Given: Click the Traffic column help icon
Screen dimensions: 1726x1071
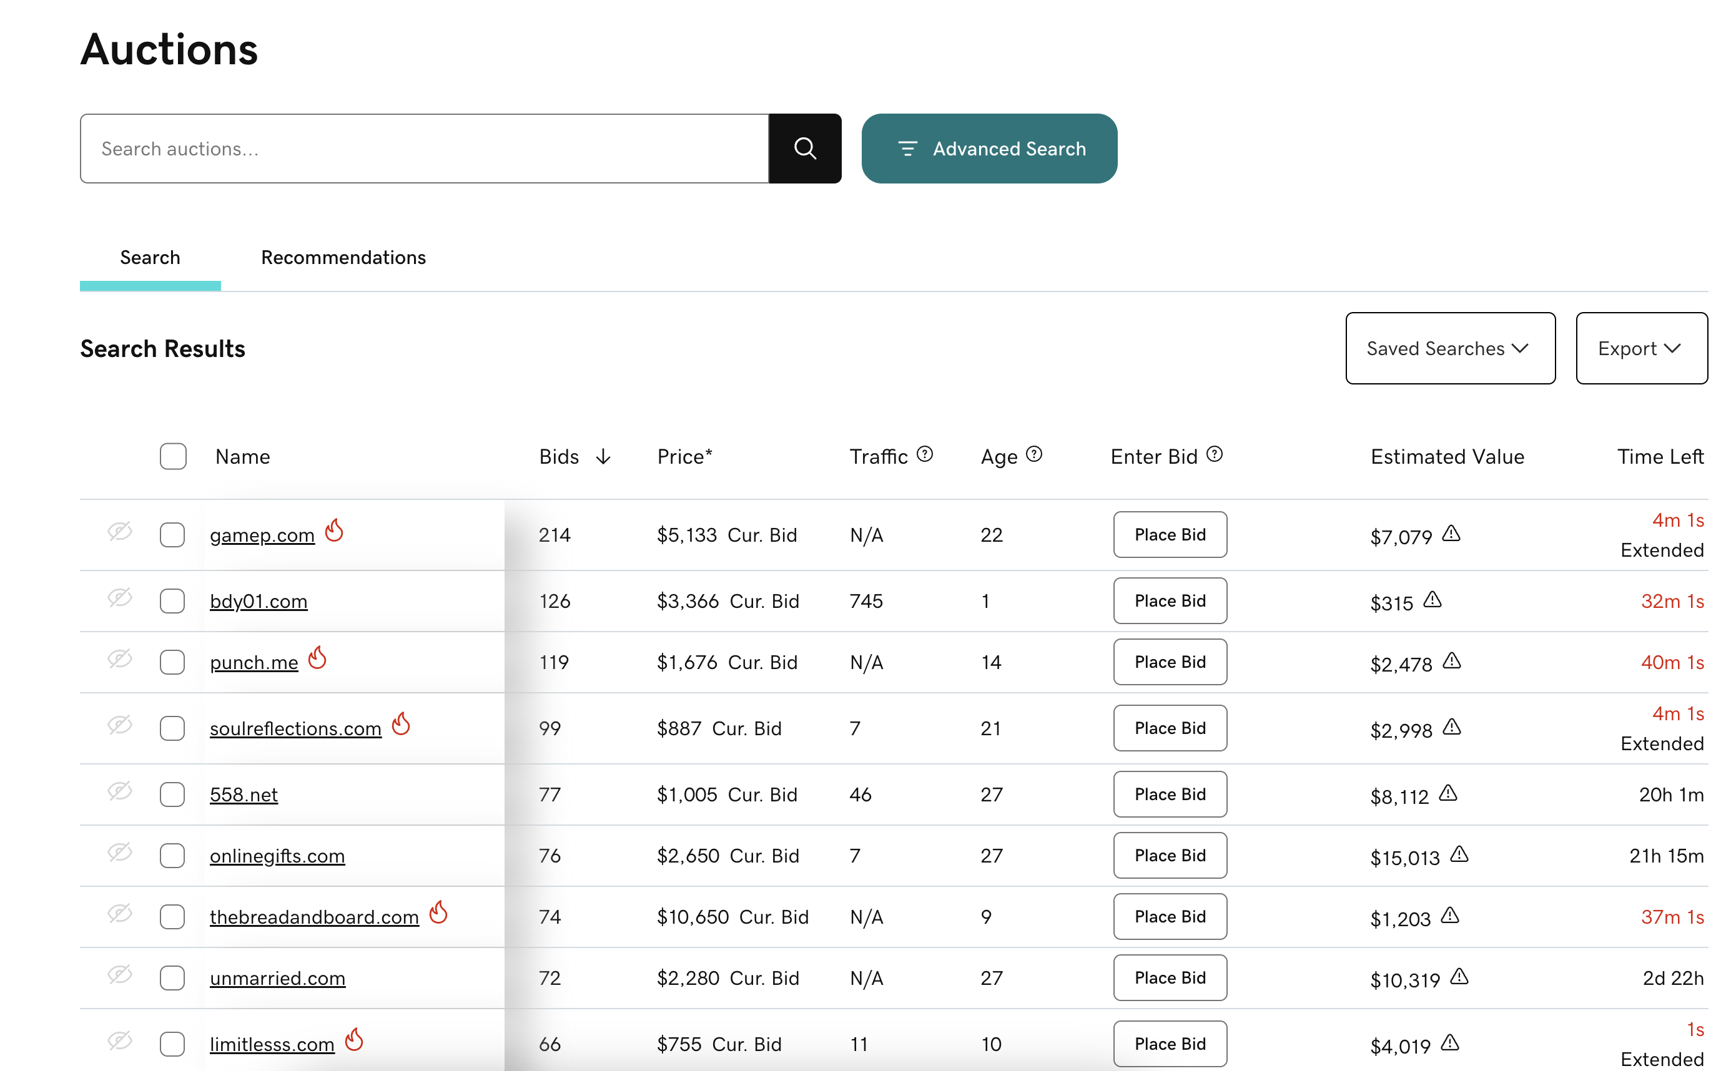Looking at the screenshot, I should 925,454.
